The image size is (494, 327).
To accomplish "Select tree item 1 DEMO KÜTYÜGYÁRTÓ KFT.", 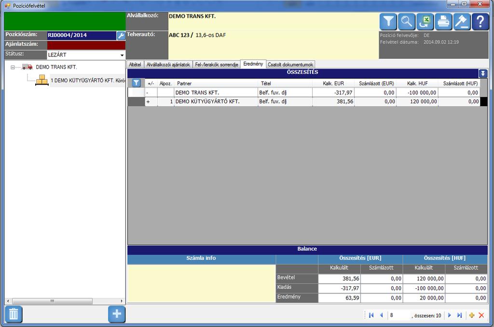I will coord(88,80).
